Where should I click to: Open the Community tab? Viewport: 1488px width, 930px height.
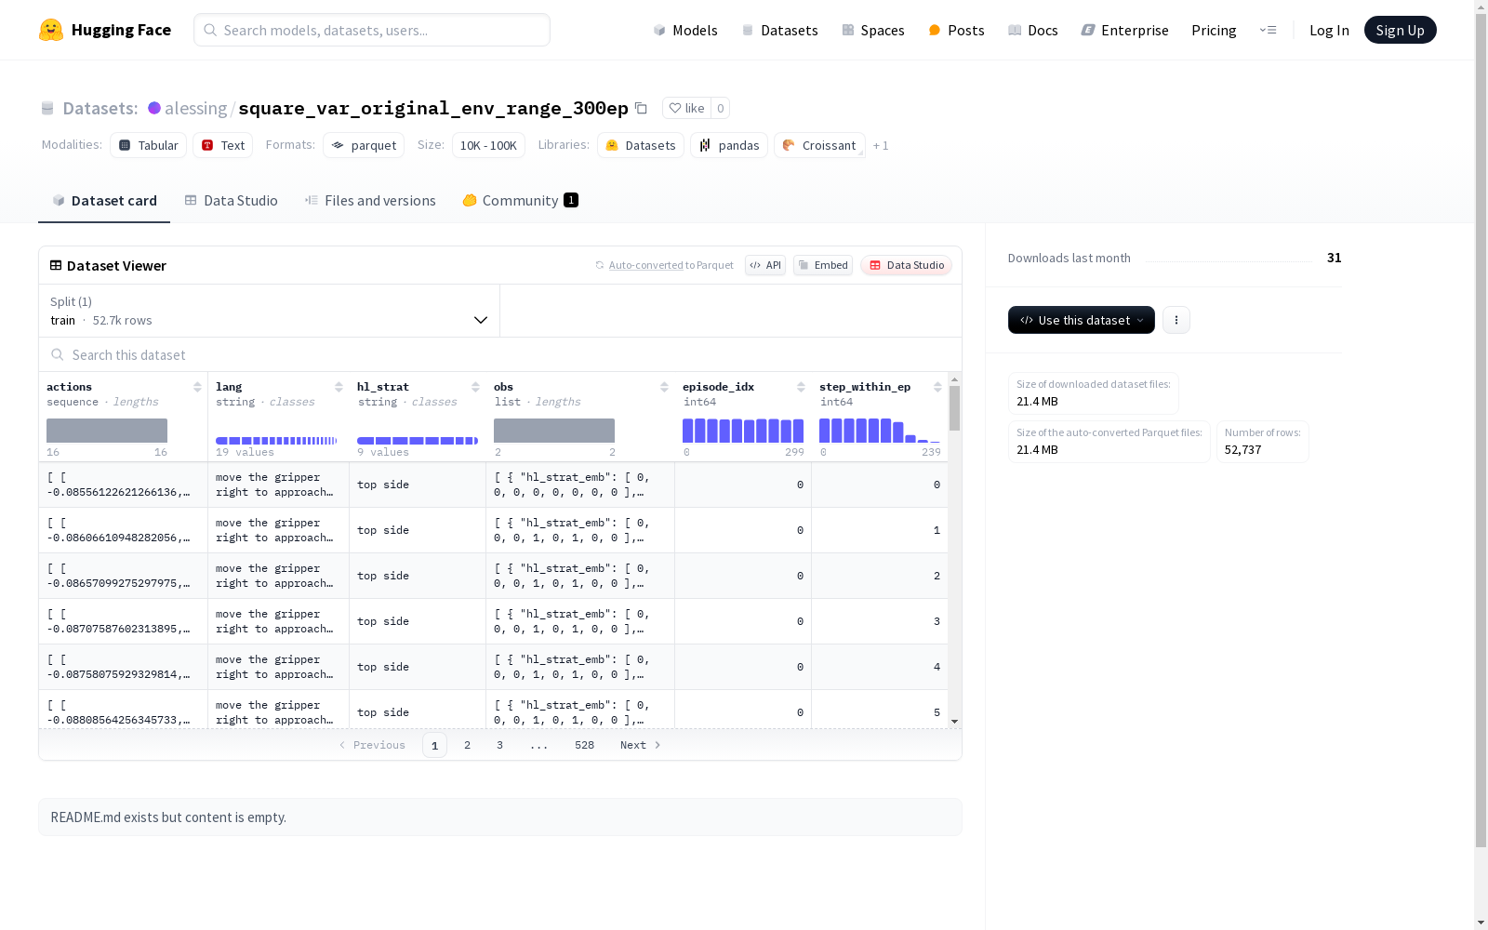pyautogui.click(x=520, y=200)
